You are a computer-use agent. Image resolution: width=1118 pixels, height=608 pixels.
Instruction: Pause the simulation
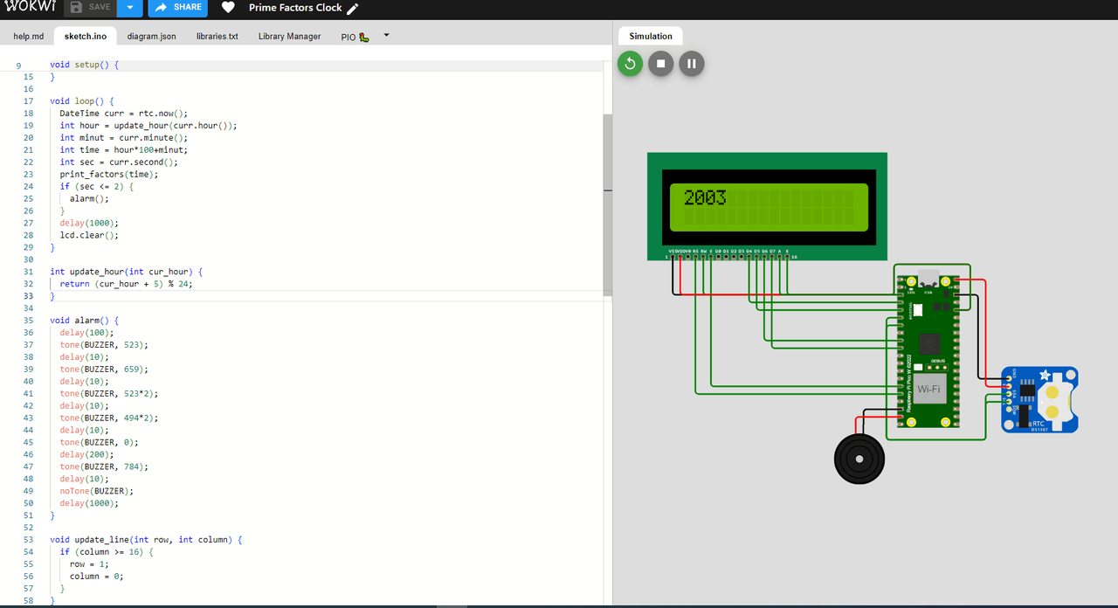coord(692,64)
